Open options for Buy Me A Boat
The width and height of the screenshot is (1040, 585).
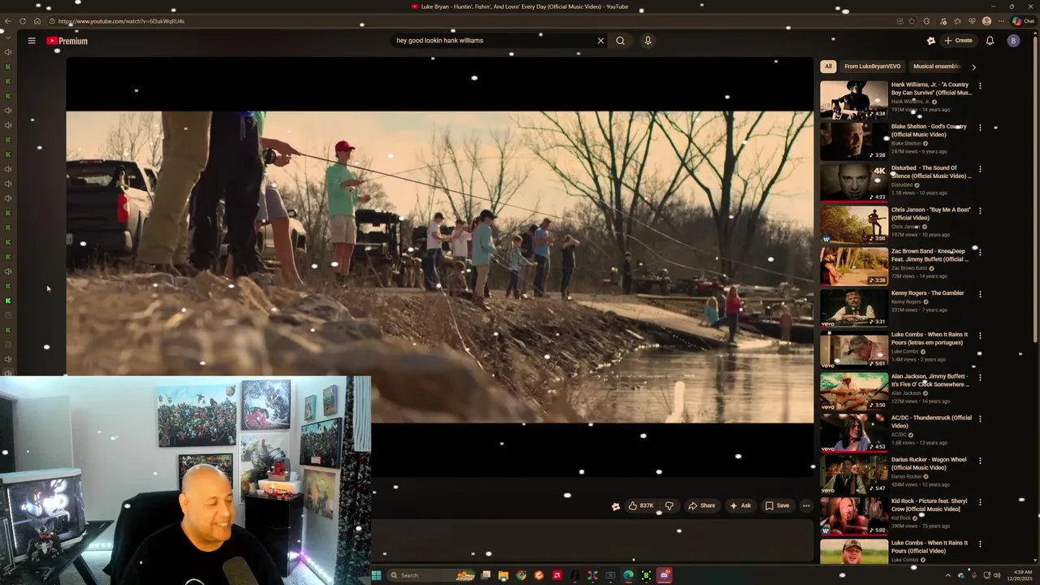click(x=980, y=210)
